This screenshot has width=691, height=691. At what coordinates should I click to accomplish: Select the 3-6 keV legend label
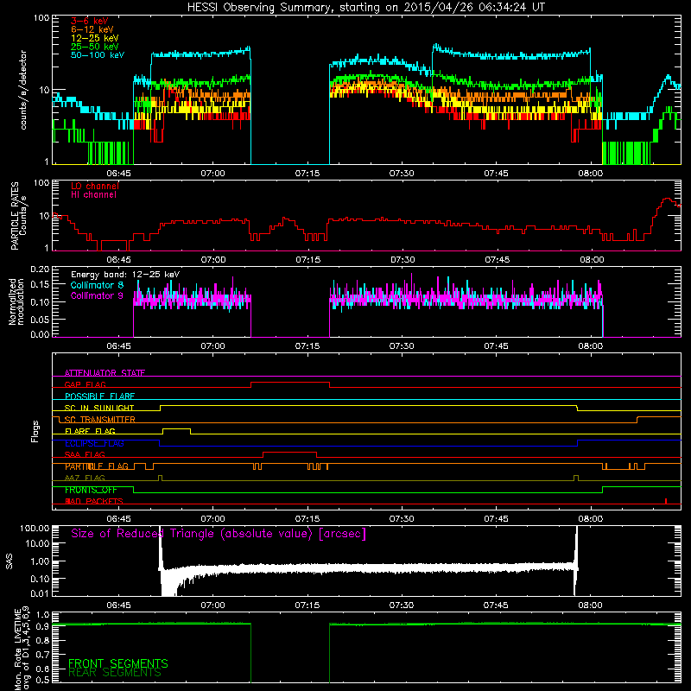coord(89,21)
